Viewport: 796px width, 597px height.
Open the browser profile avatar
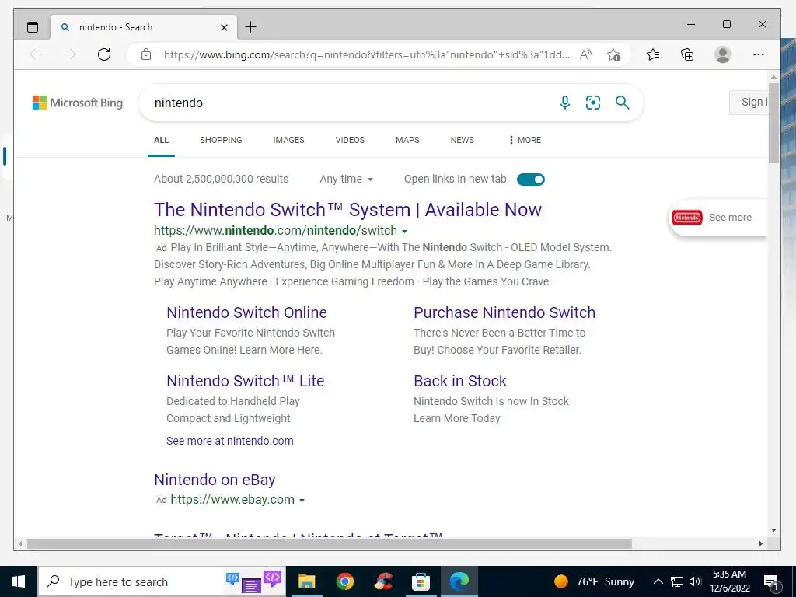click(x=722, y=54)
